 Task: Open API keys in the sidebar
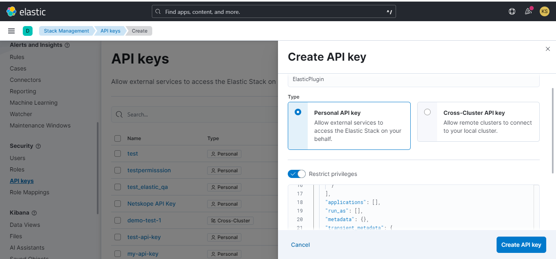pyautogui.click(x=22, y=181)
